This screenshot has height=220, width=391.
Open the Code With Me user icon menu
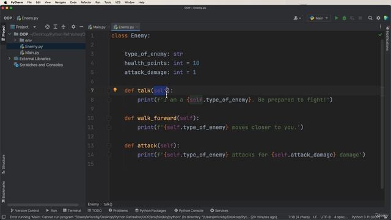coord(297,18)
